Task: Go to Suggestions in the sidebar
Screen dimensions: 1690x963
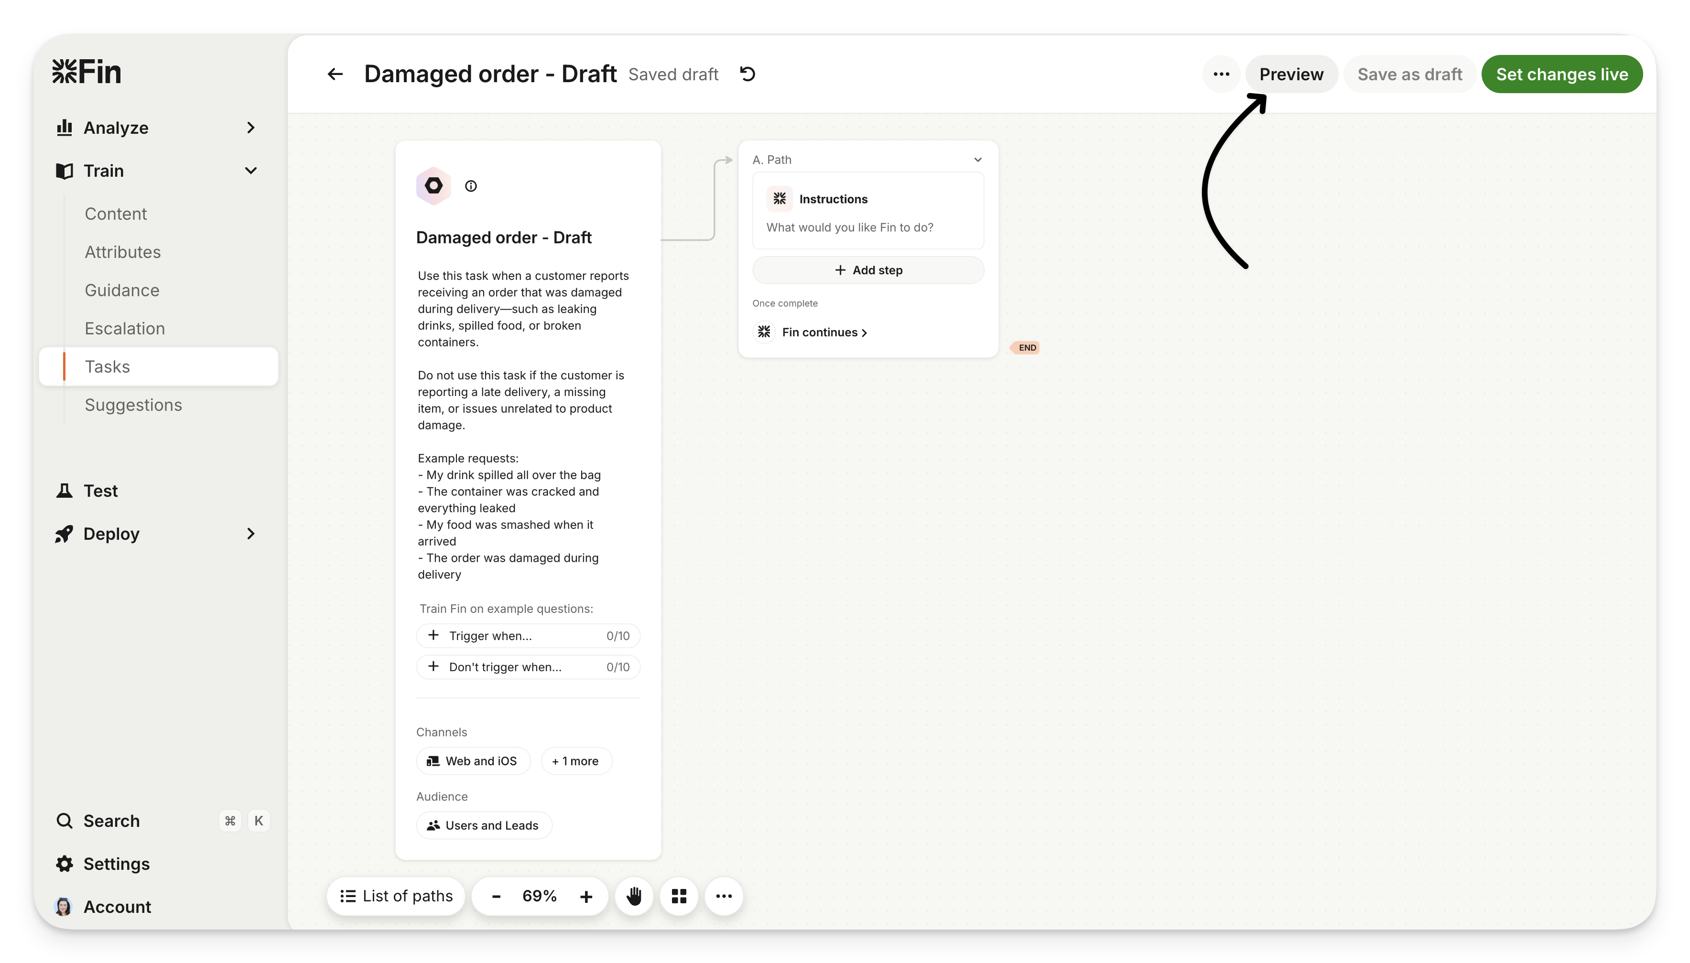Action: tap(133, 405)
